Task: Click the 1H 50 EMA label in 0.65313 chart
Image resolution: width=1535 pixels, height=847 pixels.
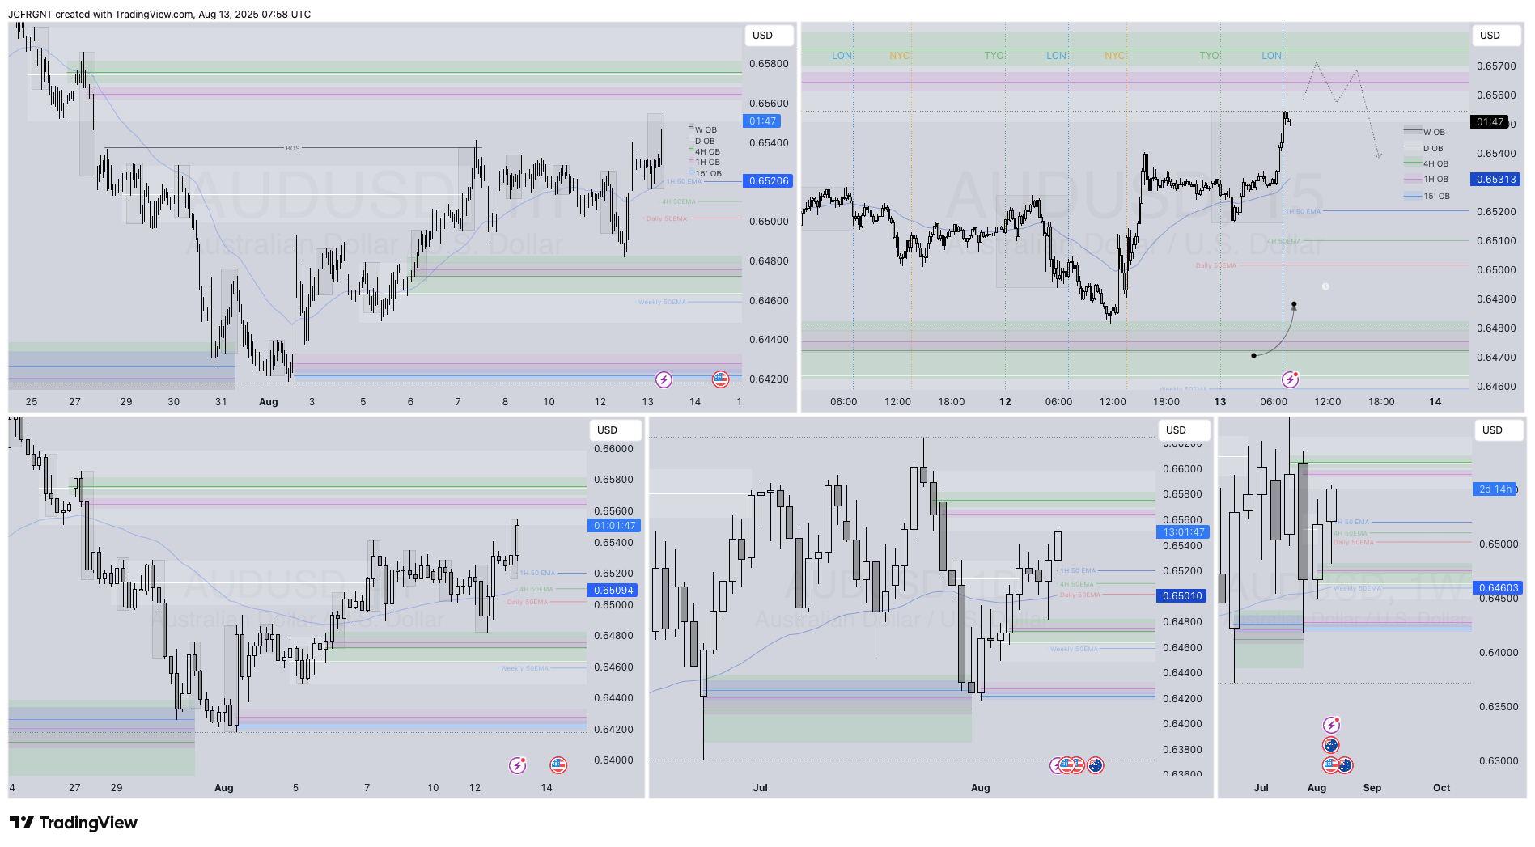Action: point(1303,211)
